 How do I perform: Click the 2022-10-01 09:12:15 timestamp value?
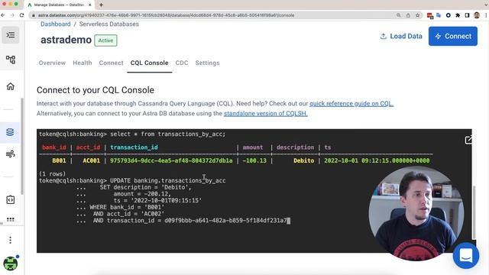pyautogui.click(x=377, y=160)
